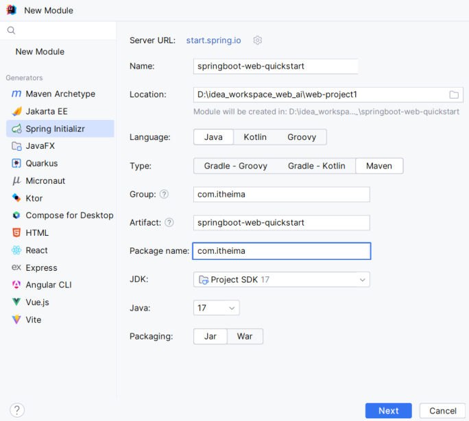The width and height of the screenshot is (469, 421).
Task: Open help with bottom-left question mark button
Action: pyautogui.click(x=17, y=410)
